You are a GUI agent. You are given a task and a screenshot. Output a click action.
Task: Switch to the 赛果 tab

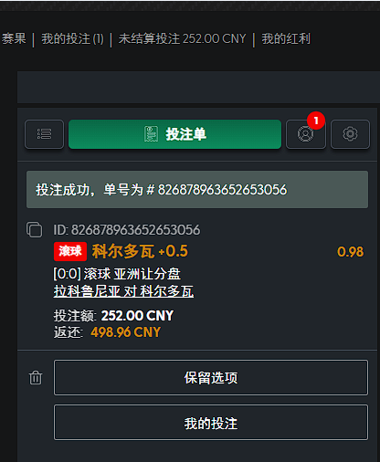14,38
